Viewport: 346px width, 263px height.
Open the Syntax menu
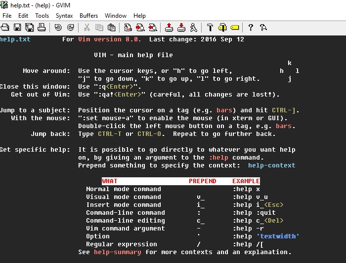[x=64, y=16]
